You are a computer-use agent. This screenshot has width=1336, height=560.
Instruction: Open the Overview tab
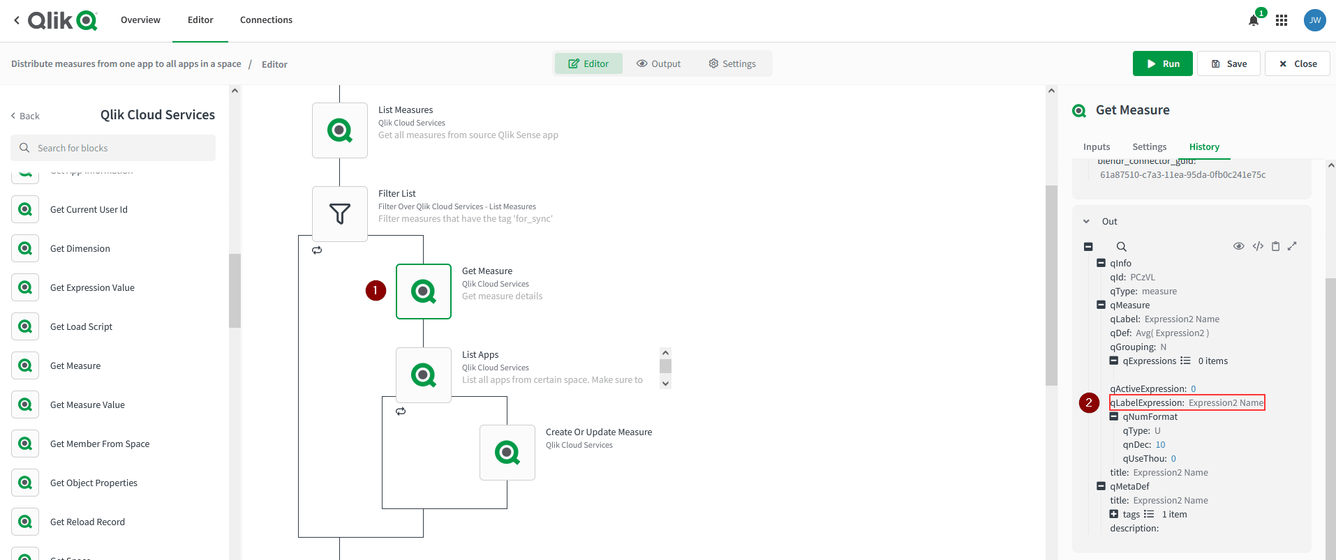[140, 20]
